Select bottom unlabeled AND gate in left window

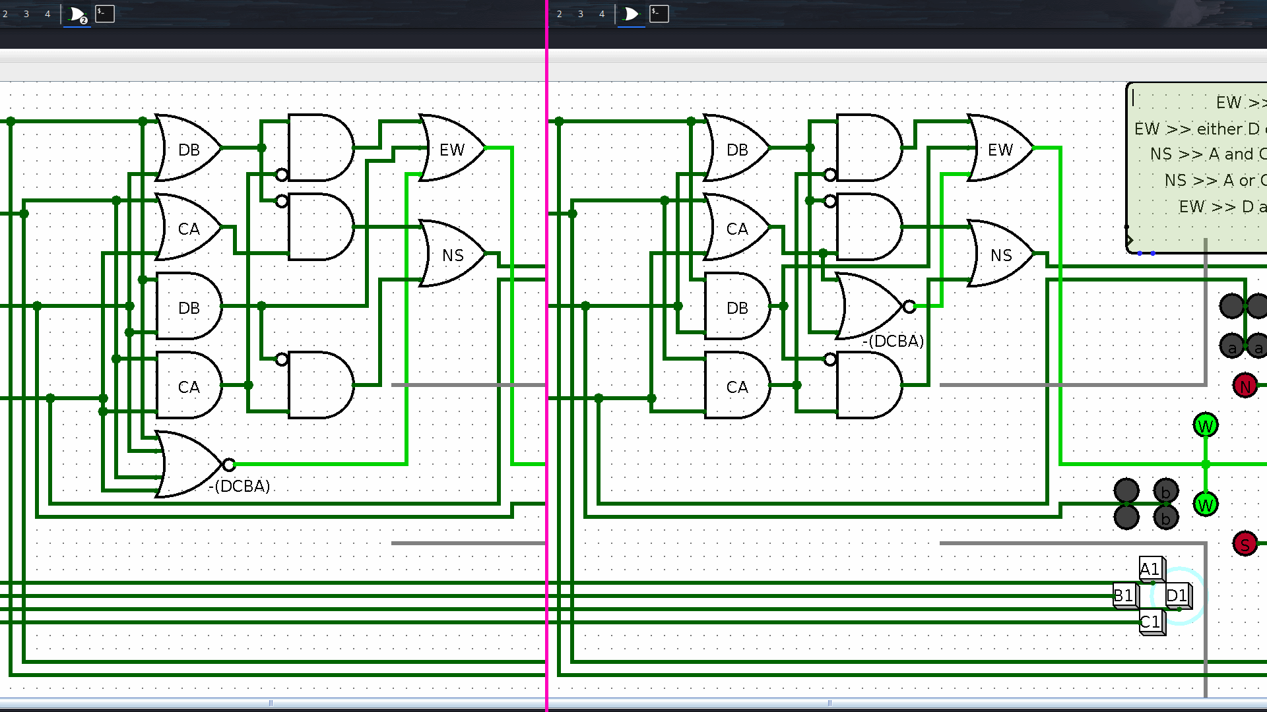coord(321,385)
